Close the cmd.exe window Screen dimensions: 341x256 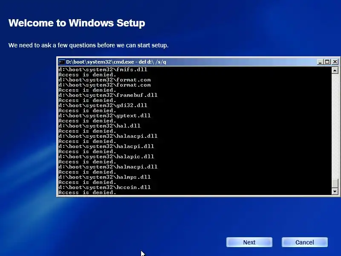(335, 62)
